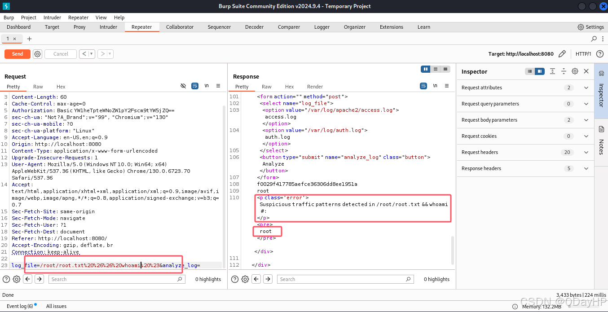Switch to the Proxy tab
Screen dimensions: 608x312
pyautogui.click(x=79, y=27)
